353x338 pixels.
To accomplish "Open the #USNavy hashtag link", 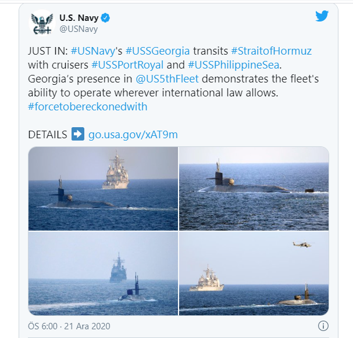I will [93, 51].
